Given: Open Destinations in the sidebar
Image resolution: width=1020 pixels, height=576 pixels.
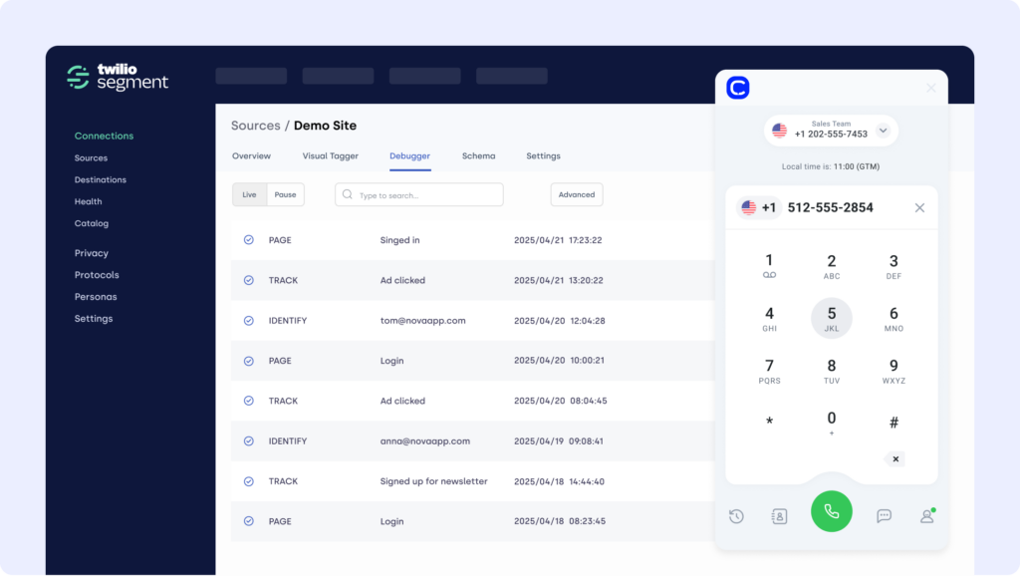Looking at the screenshot, I should point(101,180).
